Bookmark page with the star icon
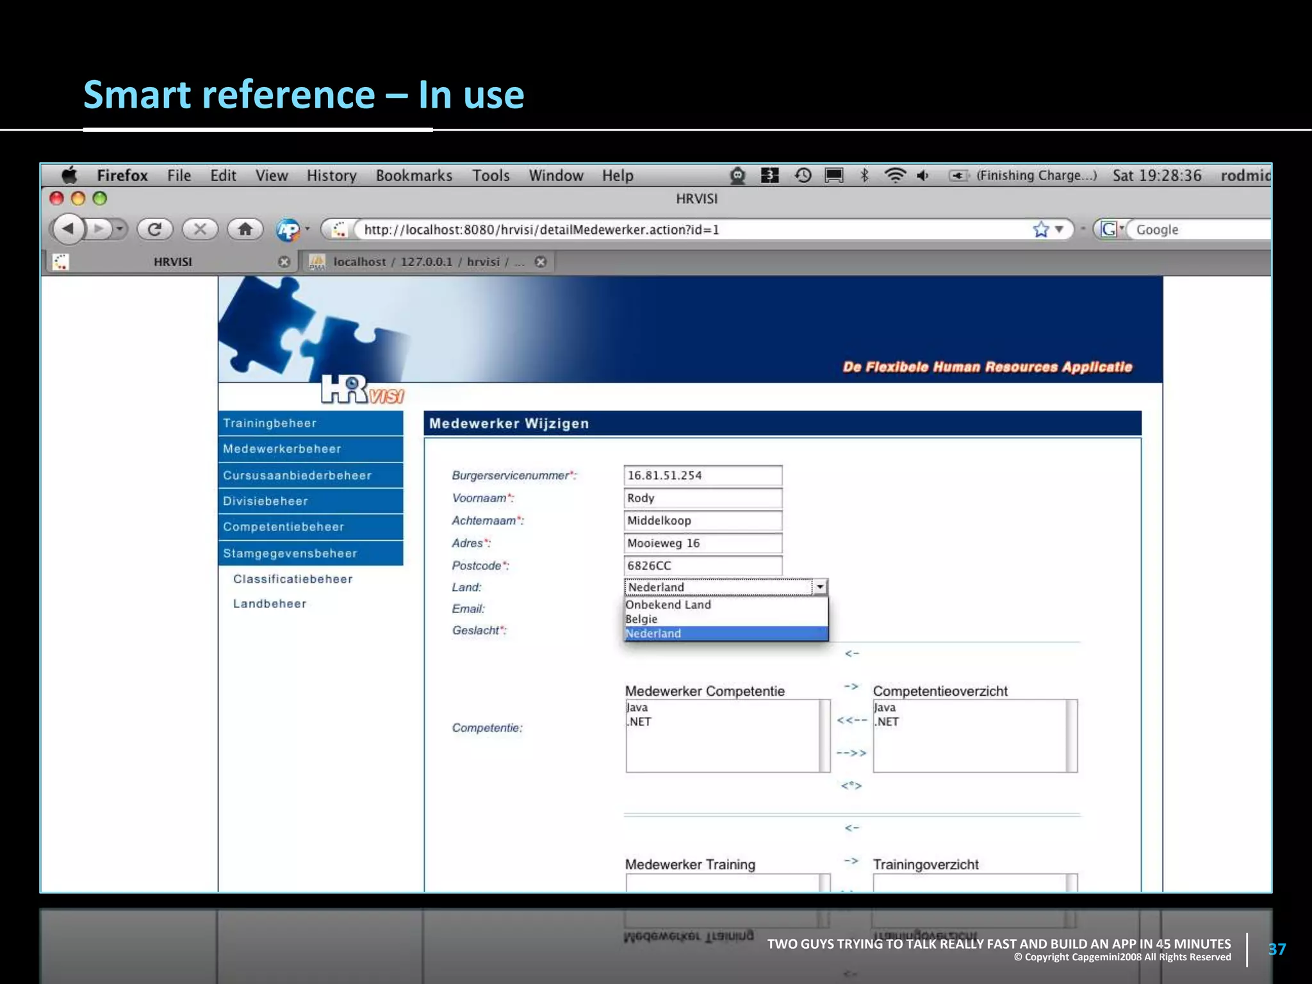1312x984 pixels. tap(1041, 229)
